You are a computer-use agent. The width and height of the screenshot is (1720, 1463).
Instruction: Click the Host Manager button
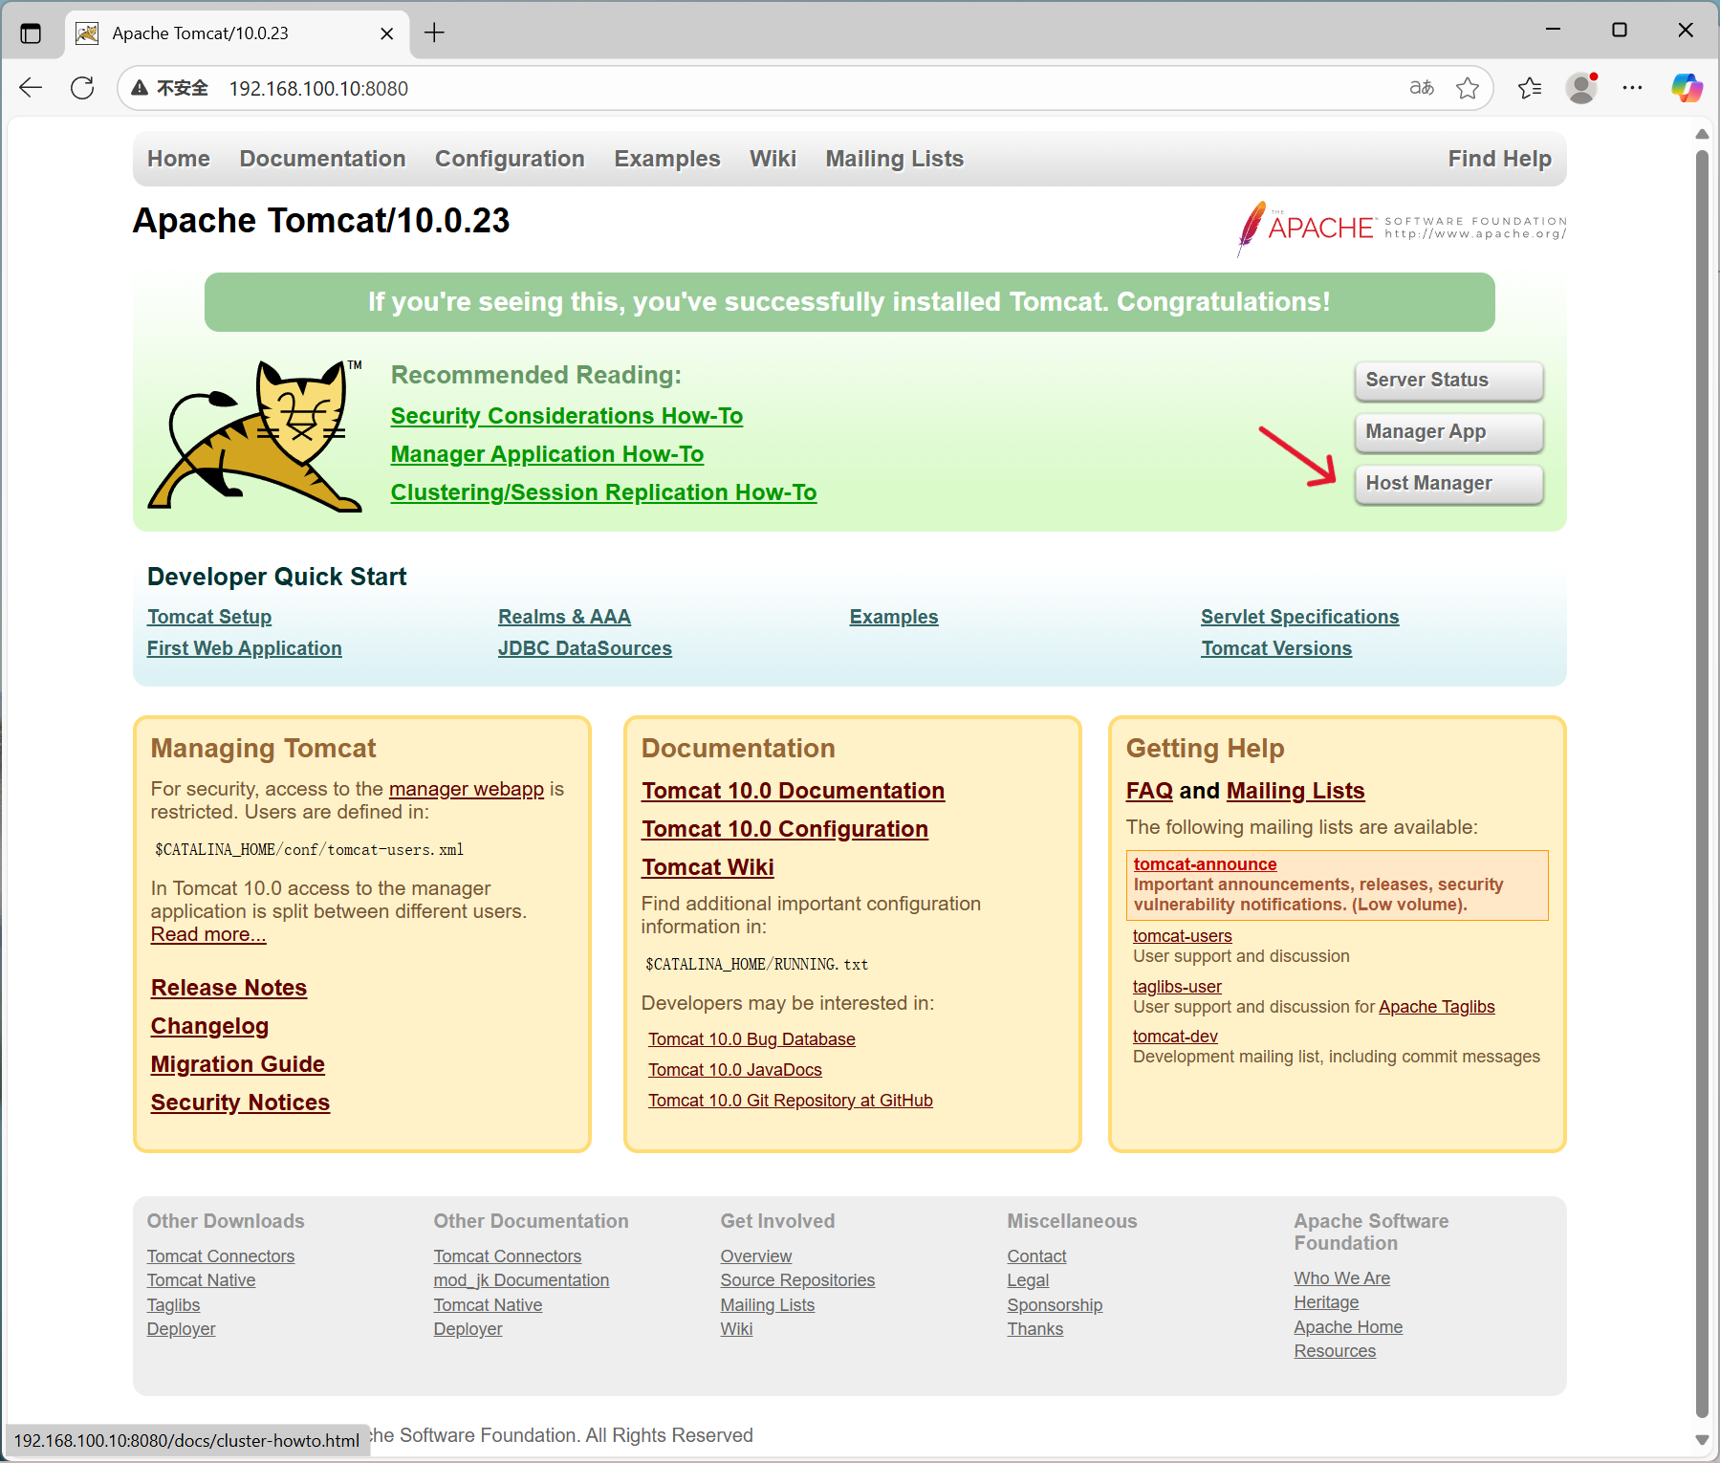(1448, 484)
